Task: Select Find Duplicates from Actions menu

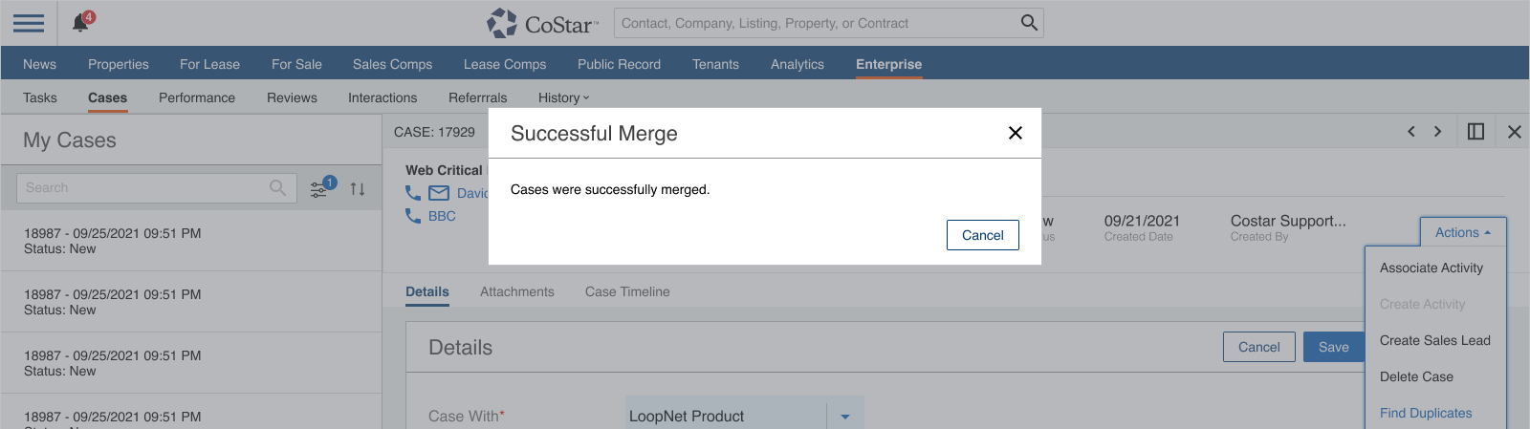Action: (x=1425, y=413)
